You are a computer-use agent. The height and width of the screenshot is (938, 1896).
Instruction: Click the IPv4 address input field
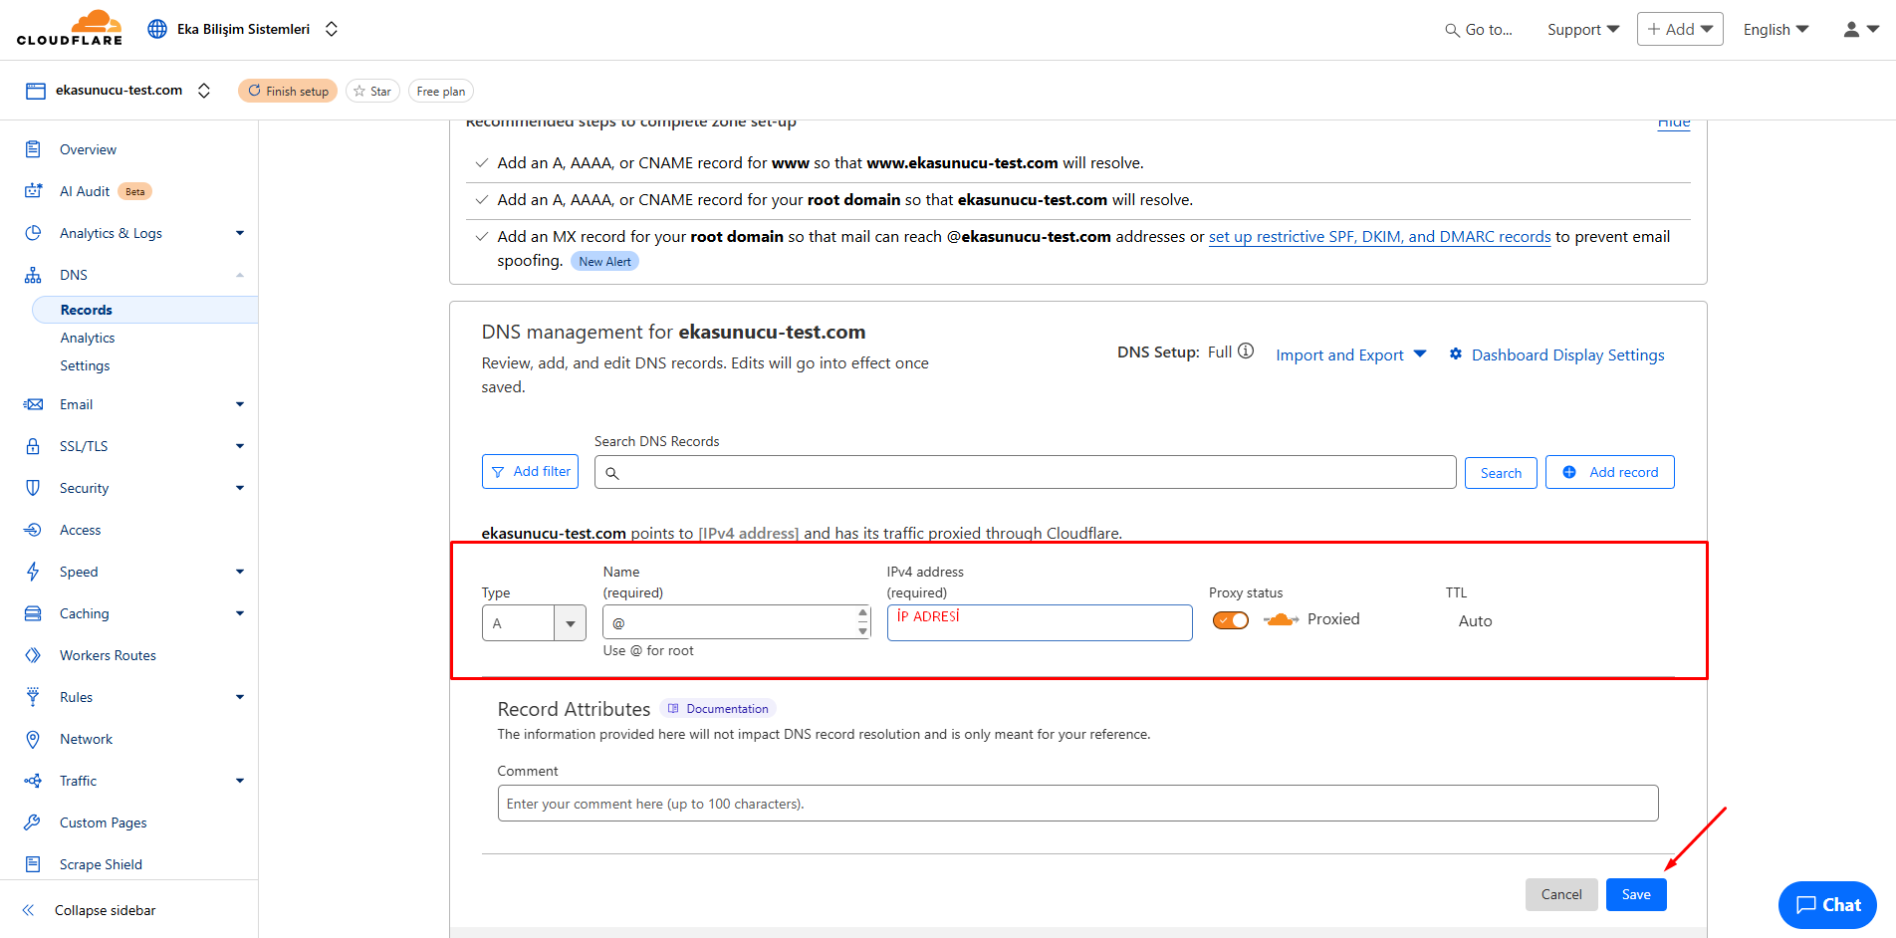coord(1040,623)
